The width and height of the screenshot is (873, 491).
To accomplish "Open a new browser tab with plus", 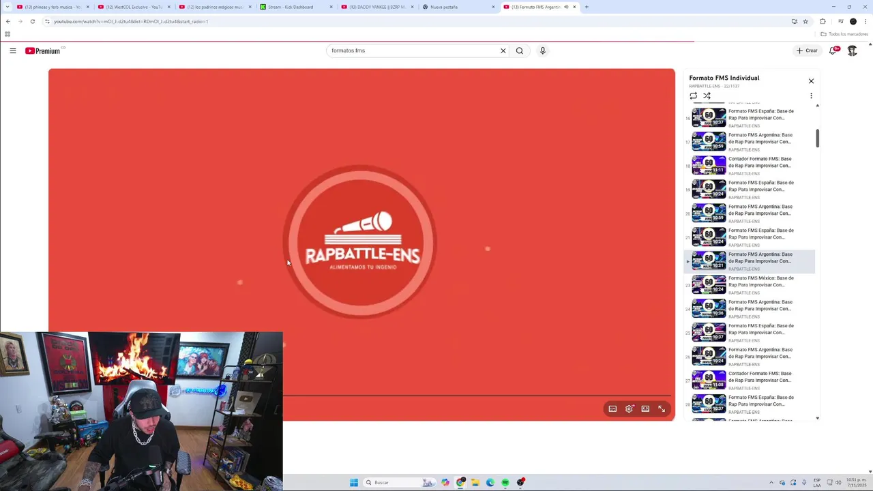I will pos(587,7).
